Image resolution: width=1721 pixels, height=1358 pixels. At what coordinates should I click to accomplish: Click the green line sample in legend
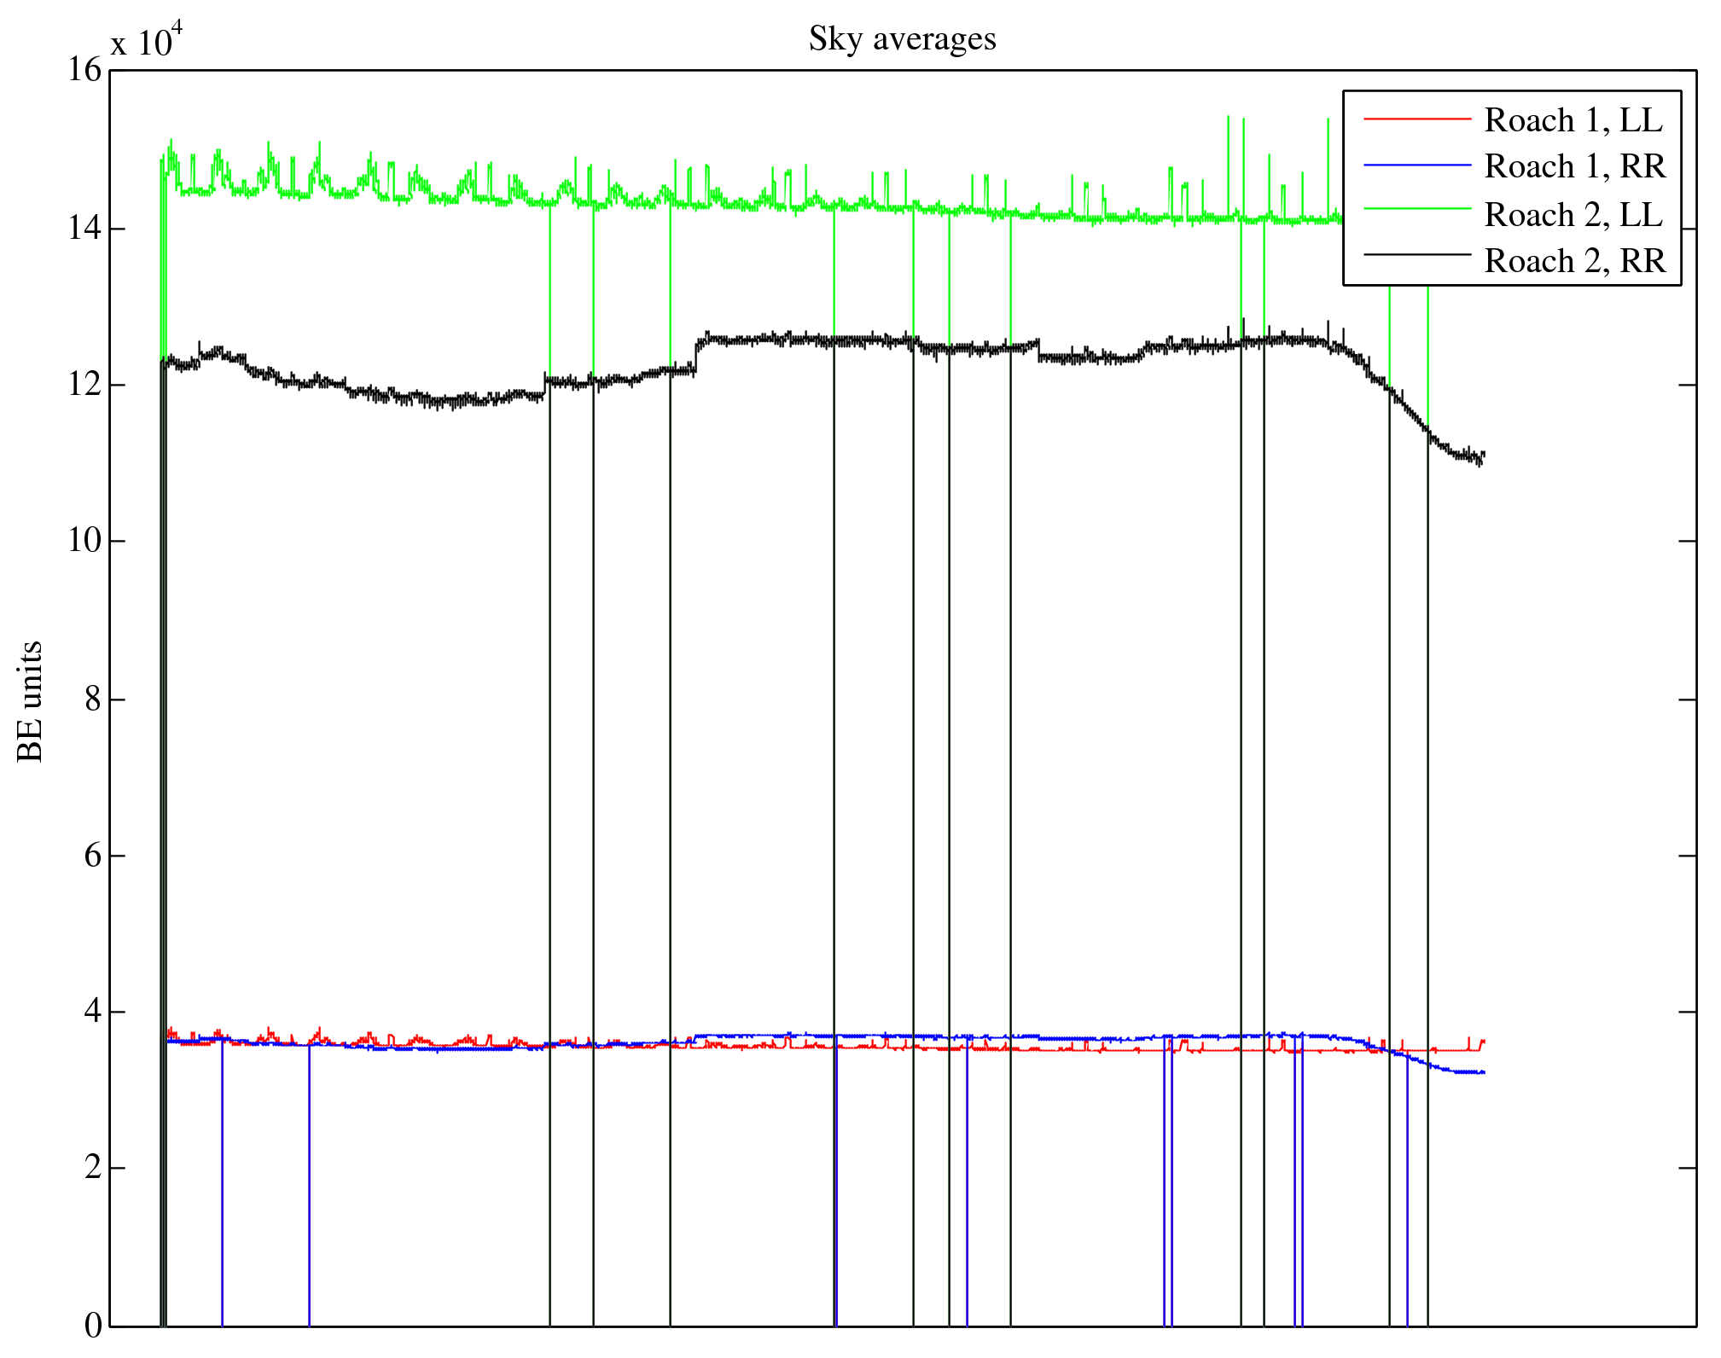1417,208
